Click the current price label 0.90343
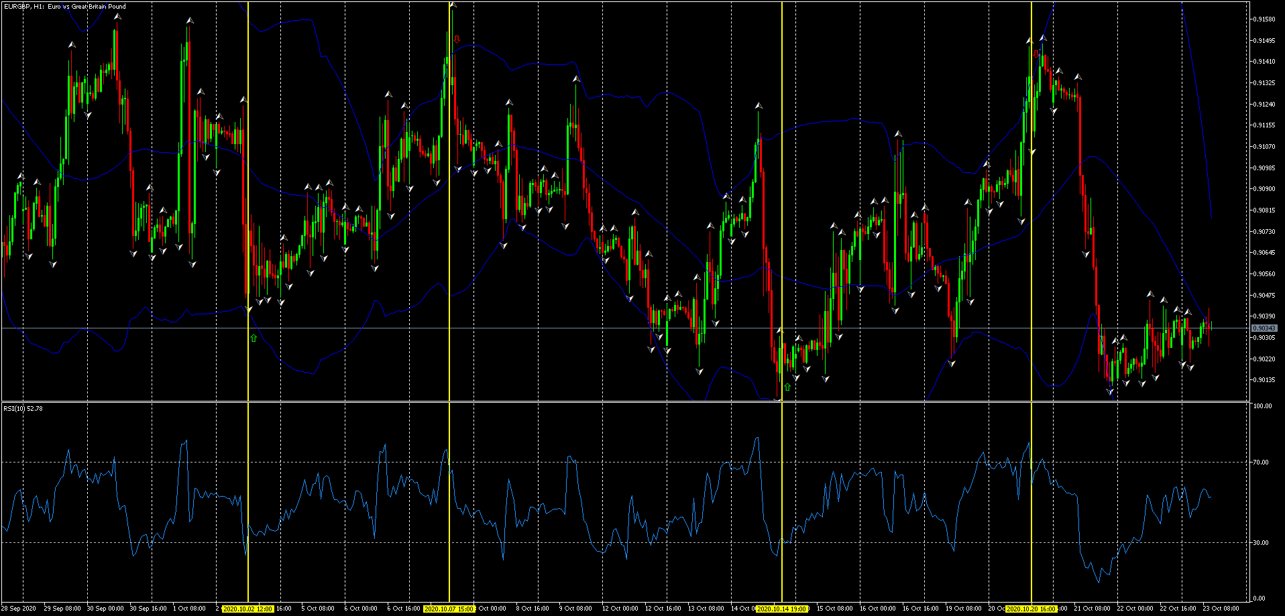Viewport: 1285px width, 616px height. (x=1264, y=328)
